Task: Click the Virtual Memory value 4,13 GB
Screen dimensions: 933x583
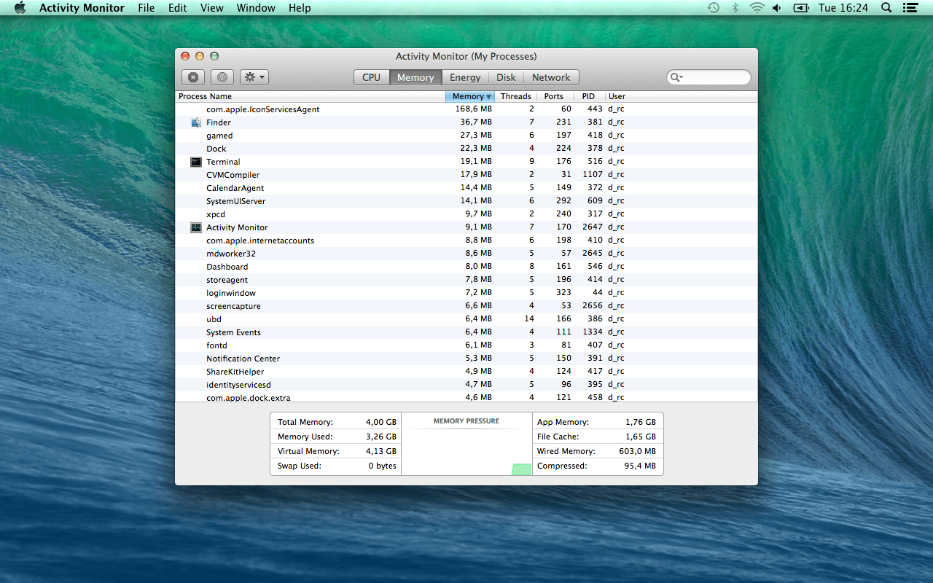Action: click(381, 451)
